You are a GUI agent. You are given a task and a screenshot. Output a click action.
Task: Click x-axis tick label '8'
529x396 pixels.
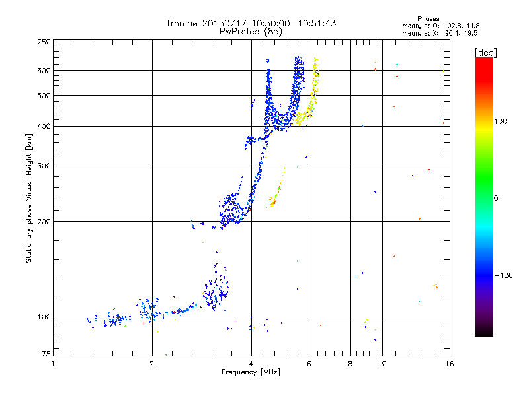click(350, 364)
